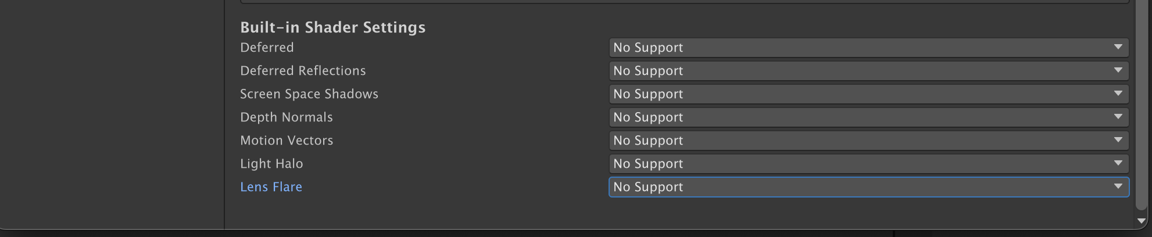Click the vertical scrollbar thumb
The image size is (1152, 237).
1142,105
